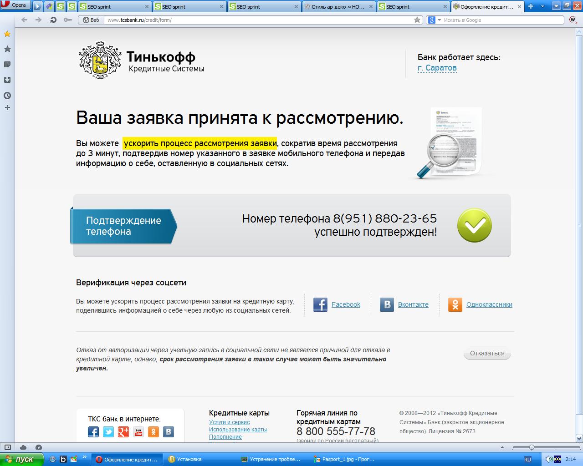Open the sidebar Notes panel icon
Viewport: 583px width, 466px height.
tap(7, 65)
